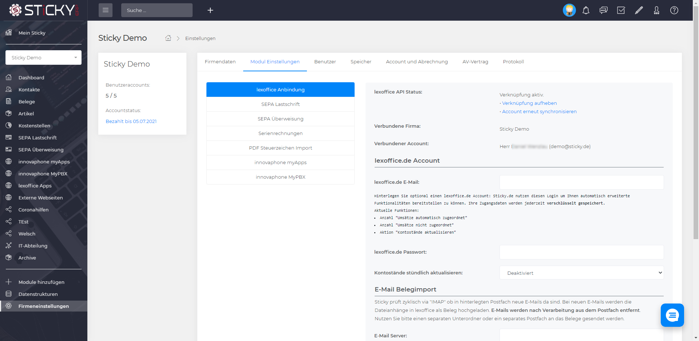
Task: Click the pencil edit icon in header
Action: coord(639,10)
